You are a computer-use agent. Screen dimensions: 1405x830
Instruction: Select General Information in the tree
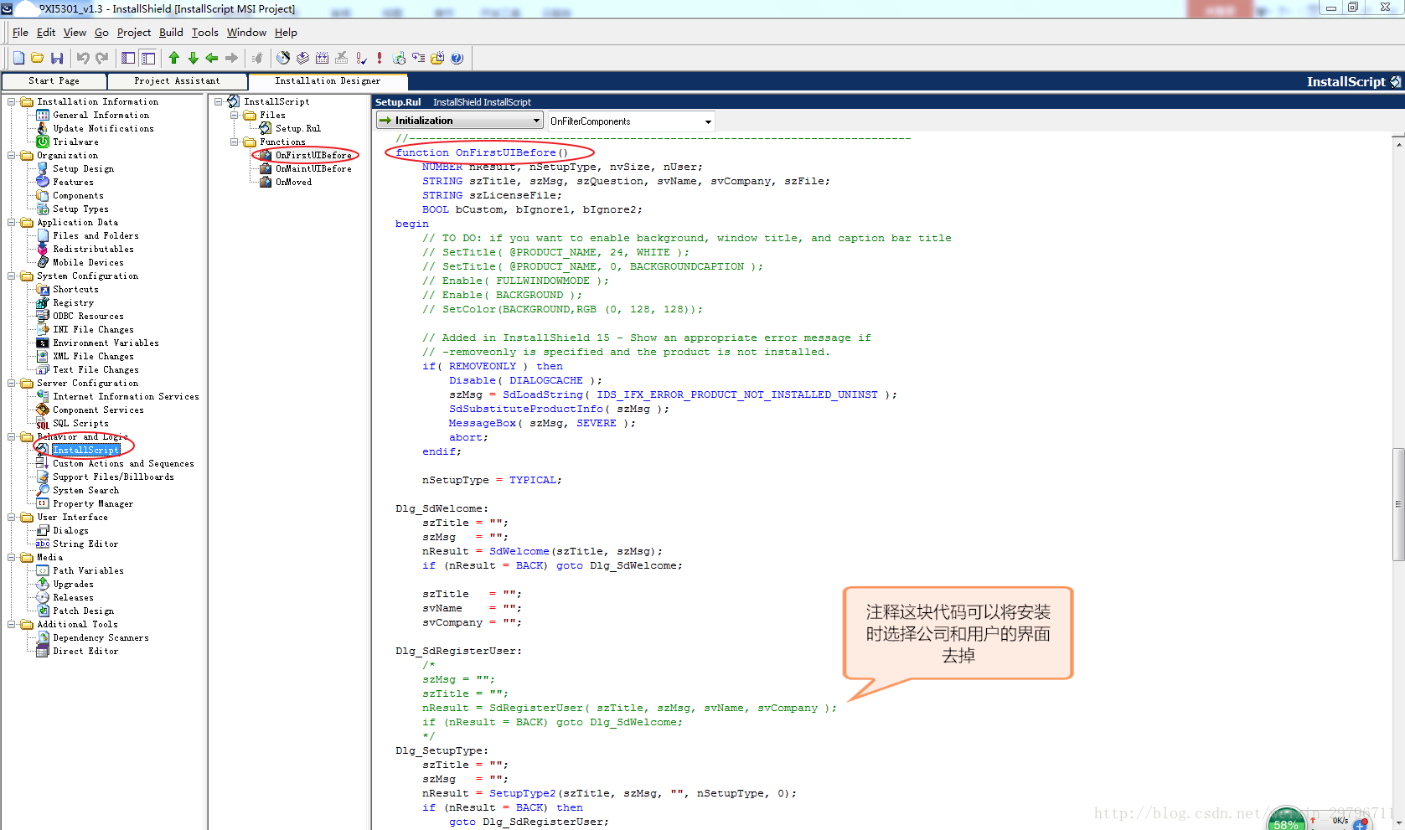101,115
